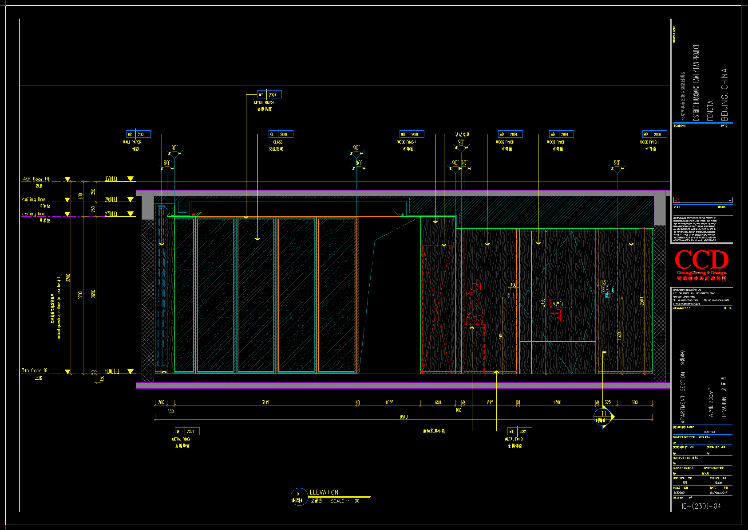Click the 3th floor ffl level label
Screen dimensions: 748x530
coord(35,370)
